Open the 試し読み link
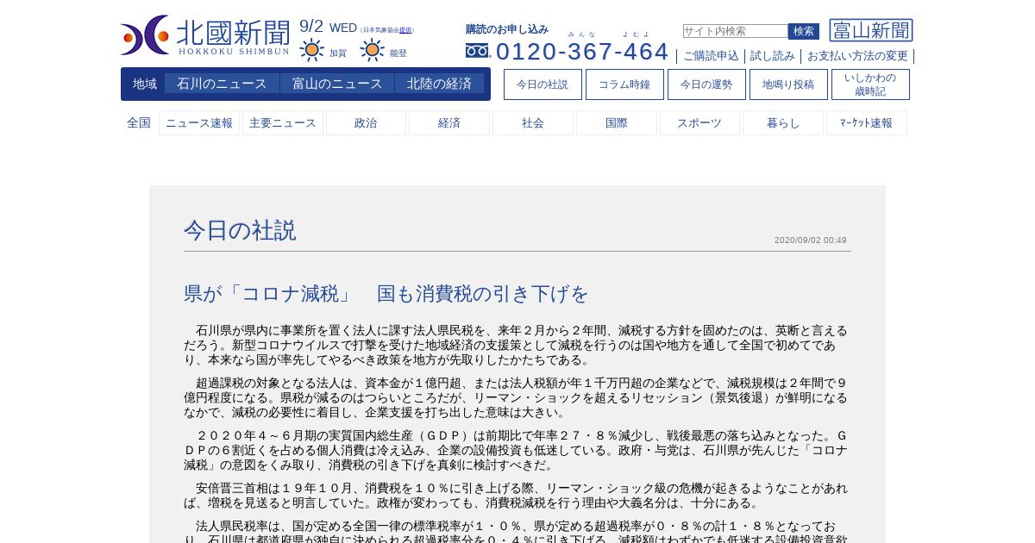Viewport: 1035px width, 543px height. click(x=773, y=56)
